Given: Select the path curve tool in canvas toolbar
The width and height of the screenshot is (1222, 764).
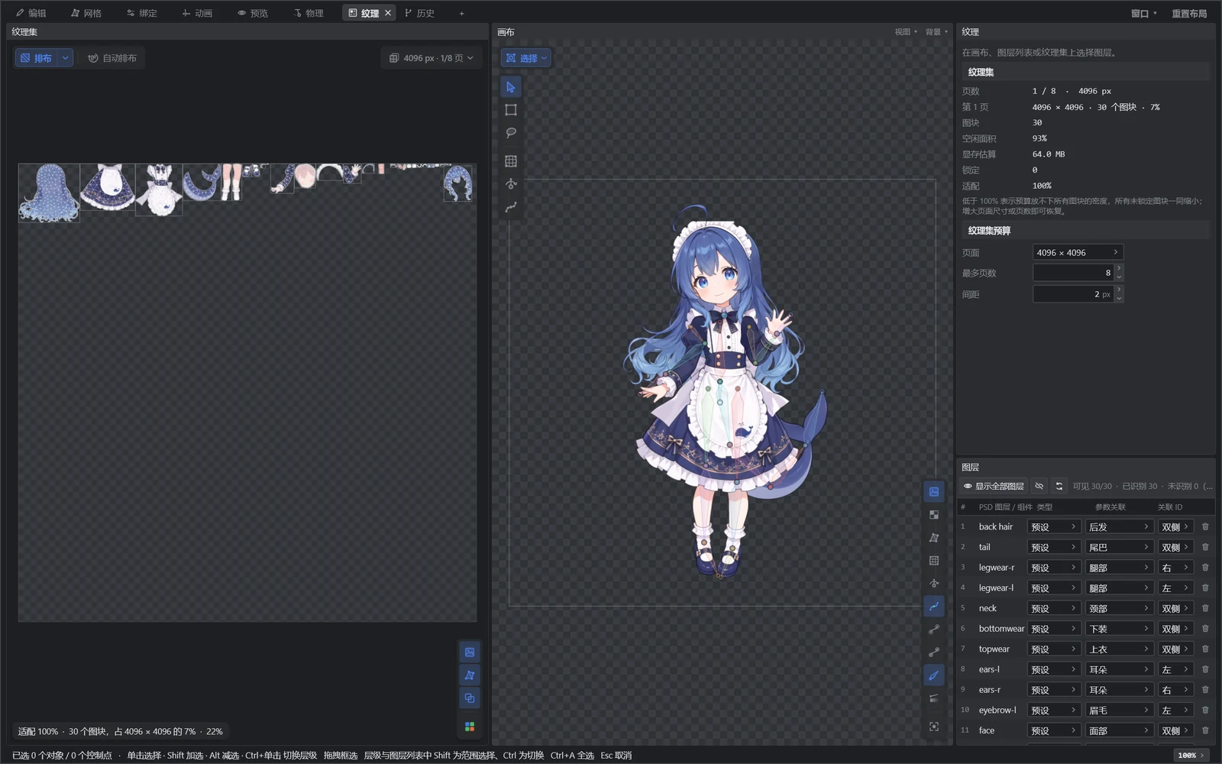Looking at the screenshot, I should pyautogui.click(x=511, y=207).
